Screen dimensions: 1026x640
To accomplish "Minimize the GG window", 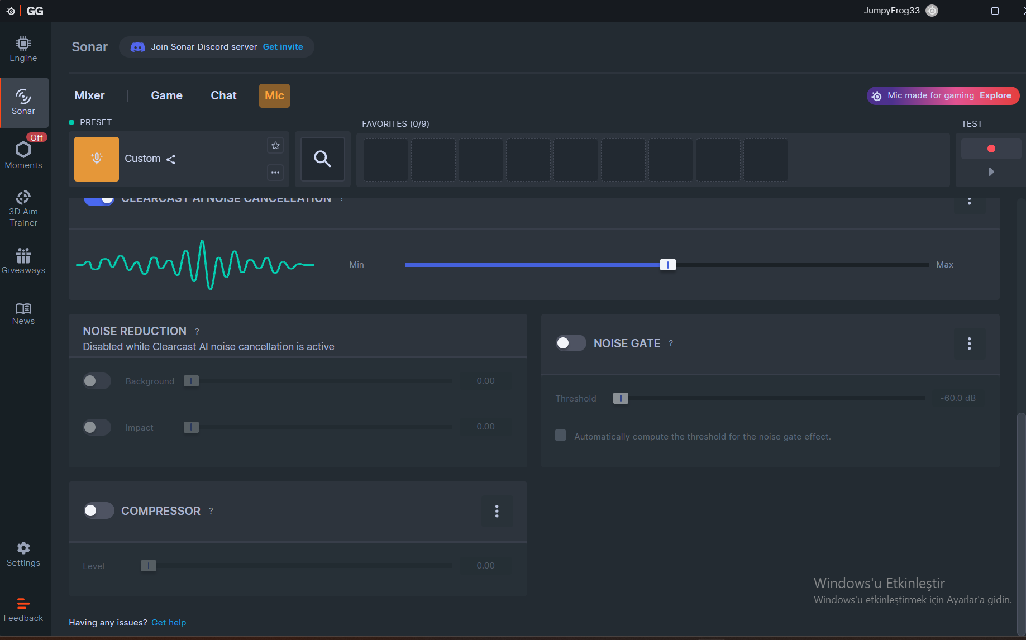I will pos(963,11).
